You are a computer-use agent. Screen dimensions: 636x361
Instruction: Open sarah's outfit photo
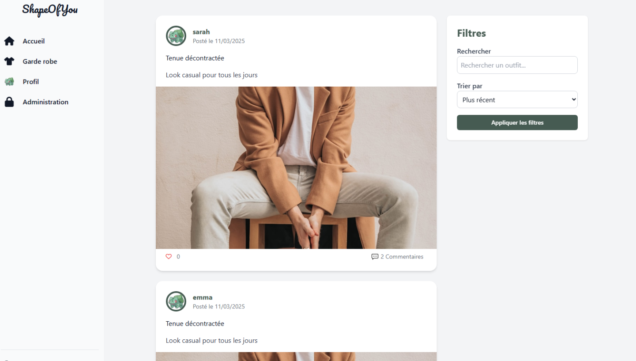click(x=296, y=167)
